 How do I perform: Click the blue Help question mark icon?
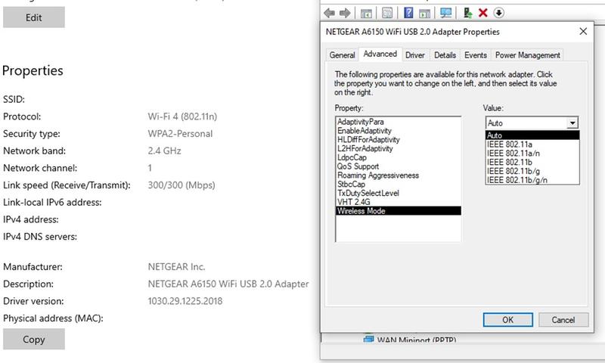coord(408,13)
